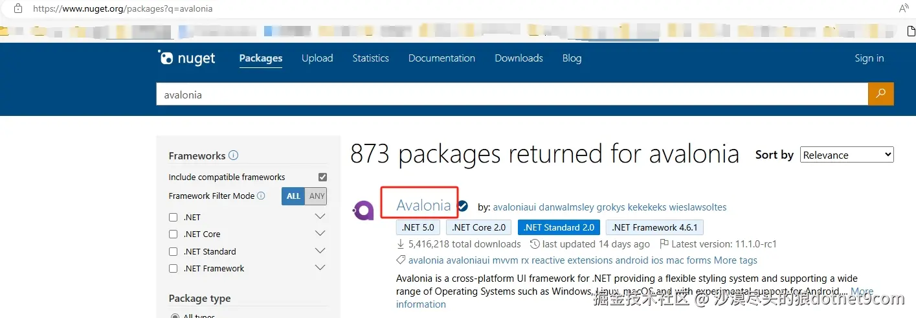Viewport: 916px width, 318px height.
Task: Click the Frameworks info icon
Action: [234, 155]
